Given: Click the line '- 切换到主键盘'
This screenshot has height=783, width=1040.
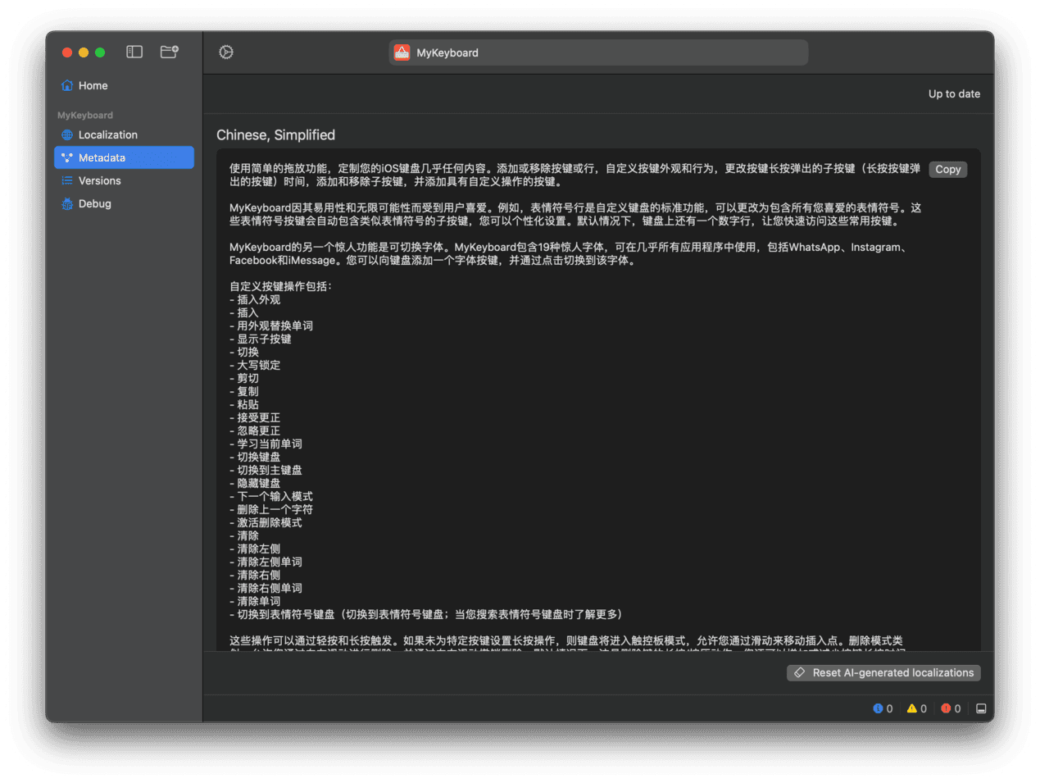Looking at the screenshot, I should coord(266,470).
